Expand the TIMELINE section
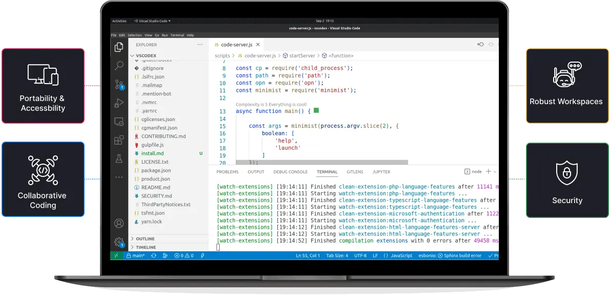609x299 pixels. (x=147, y=247)
